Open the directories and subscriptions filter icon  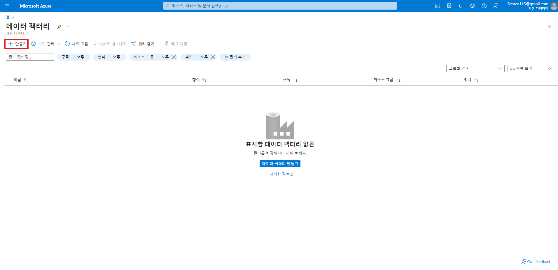449,6
